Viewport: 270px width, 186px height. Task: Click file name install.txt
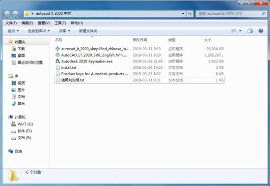[x=69, y=67]
